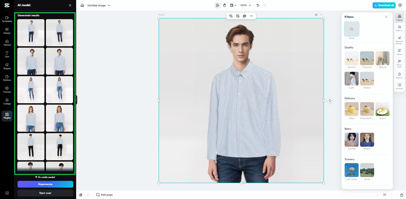The height and width of the screenshot is (199, 406).
Task: Close the AI model panel
Action: (x=70, y=5)
